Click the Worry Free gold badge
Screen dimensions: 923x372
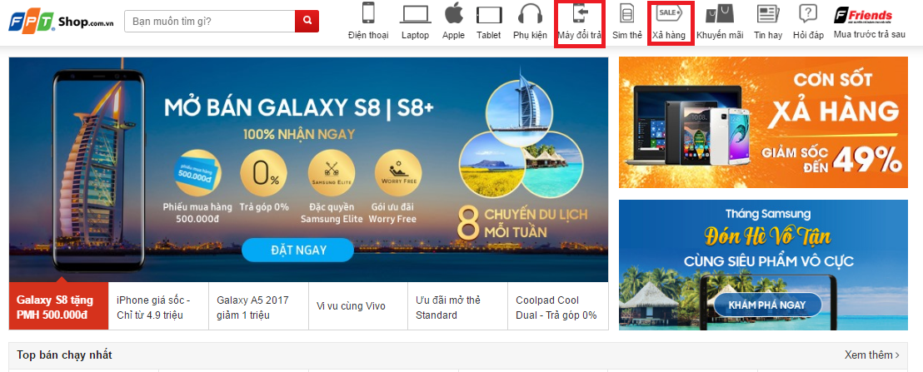tap(398, 175)
